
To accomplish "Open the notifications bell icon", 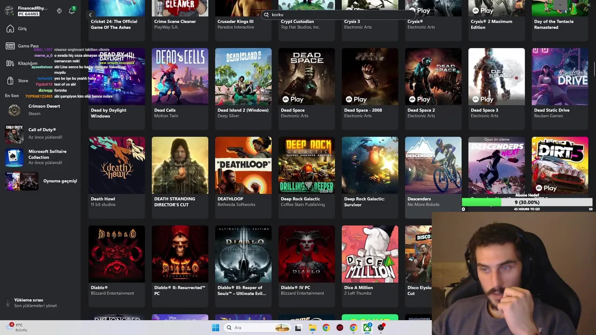I will click(72, 11).
